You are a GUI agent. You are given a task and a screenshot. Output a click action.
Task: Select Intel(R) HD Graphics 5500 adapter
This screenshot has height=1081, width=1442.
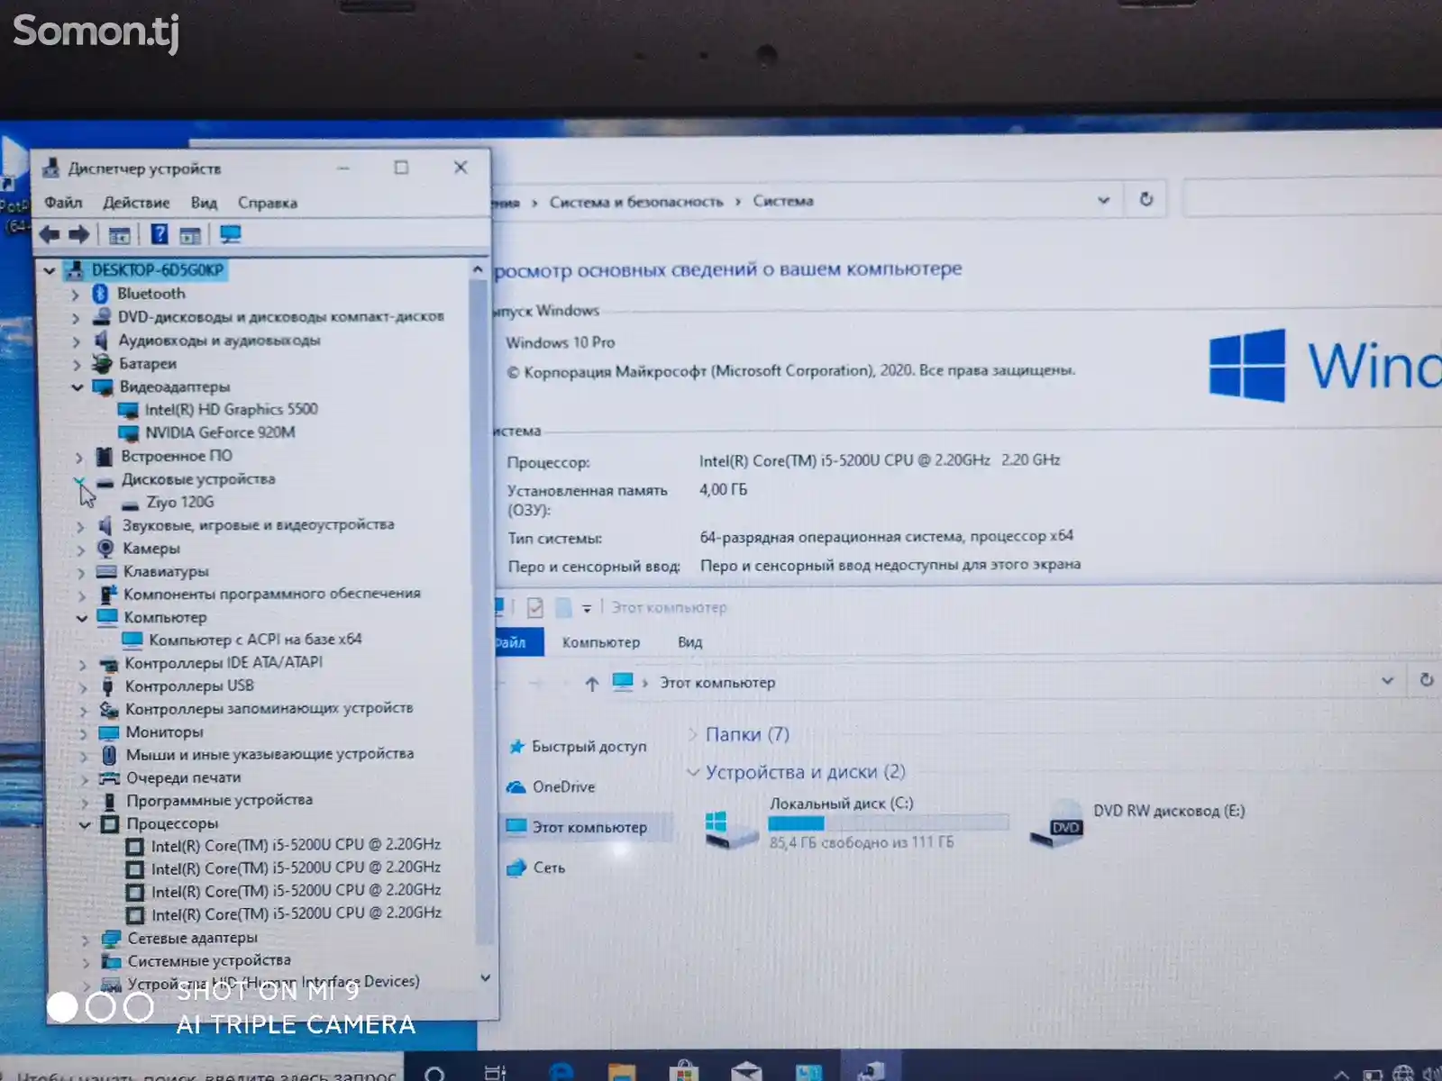point(232,410)
